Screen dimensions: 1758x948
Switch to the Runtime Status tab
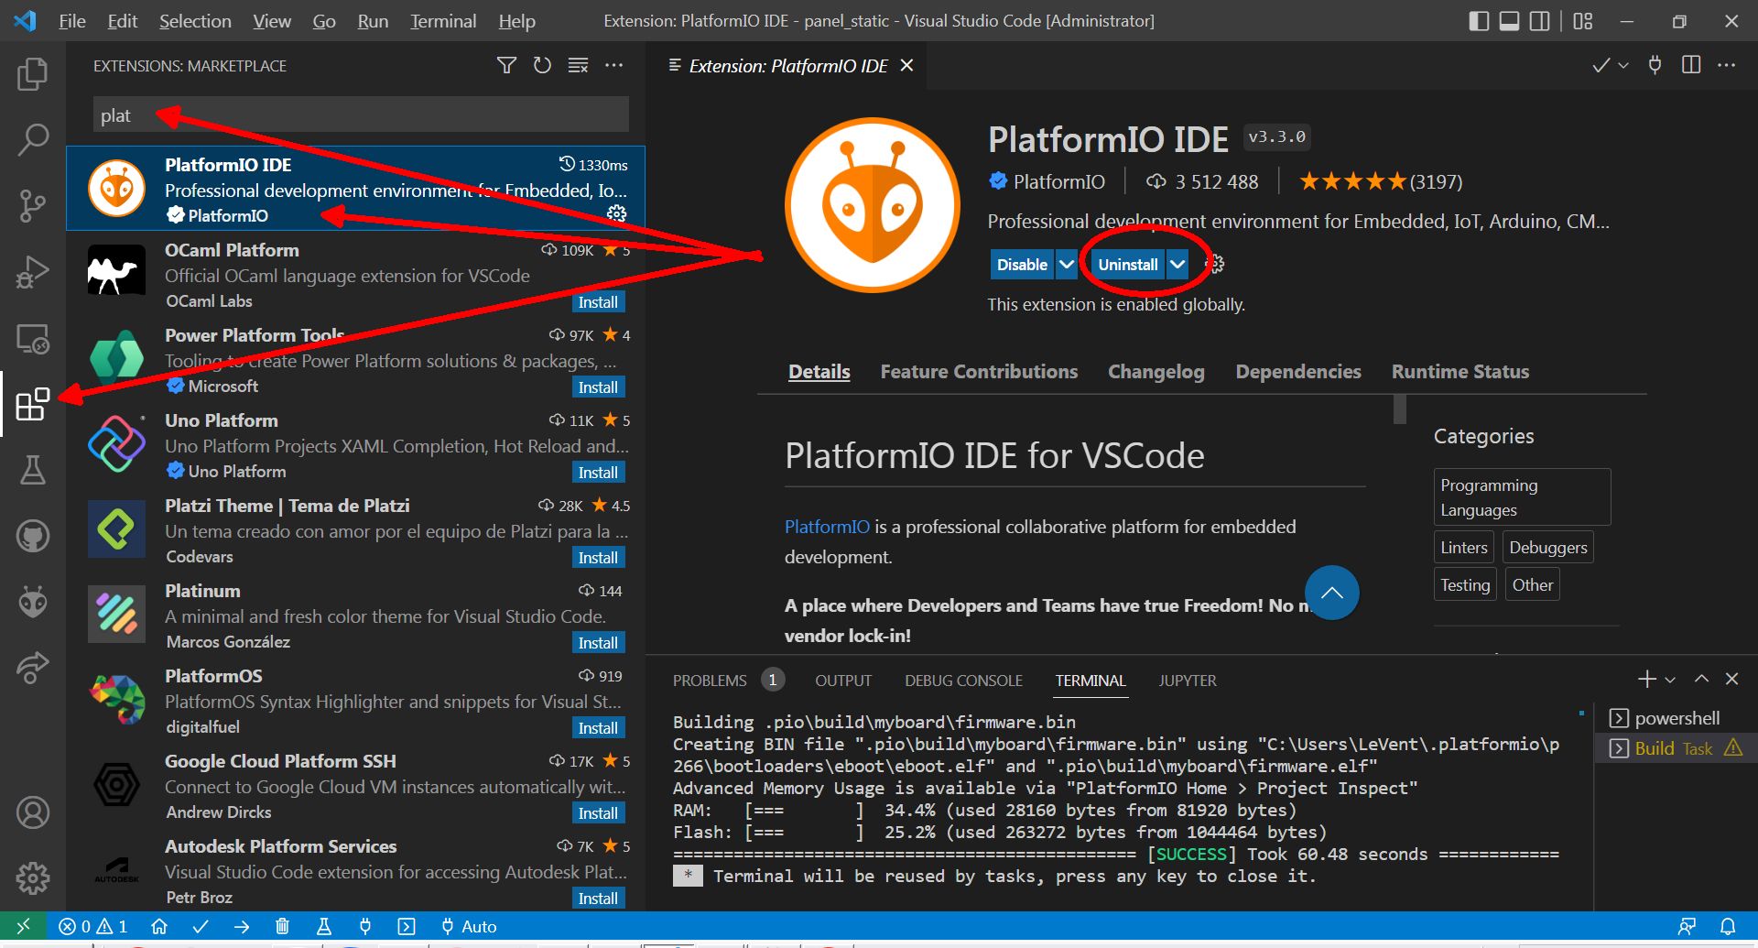coord(1460,372)
